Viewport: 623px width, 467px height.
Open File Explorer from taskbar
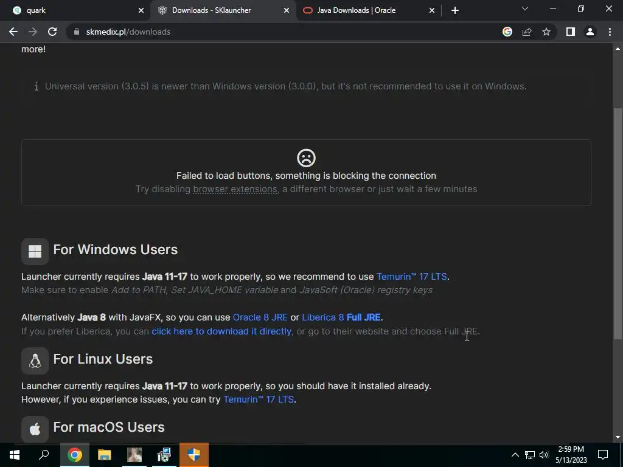(x=105, y=455)
